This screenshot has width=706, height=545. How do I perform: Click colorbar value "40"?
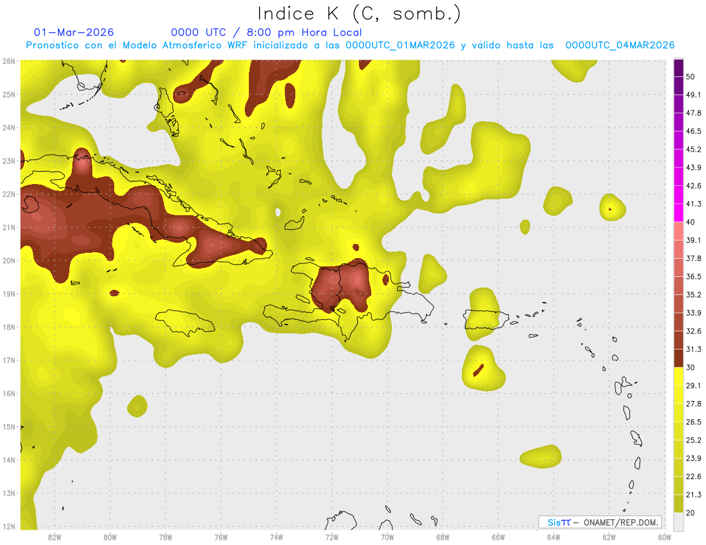691,222
